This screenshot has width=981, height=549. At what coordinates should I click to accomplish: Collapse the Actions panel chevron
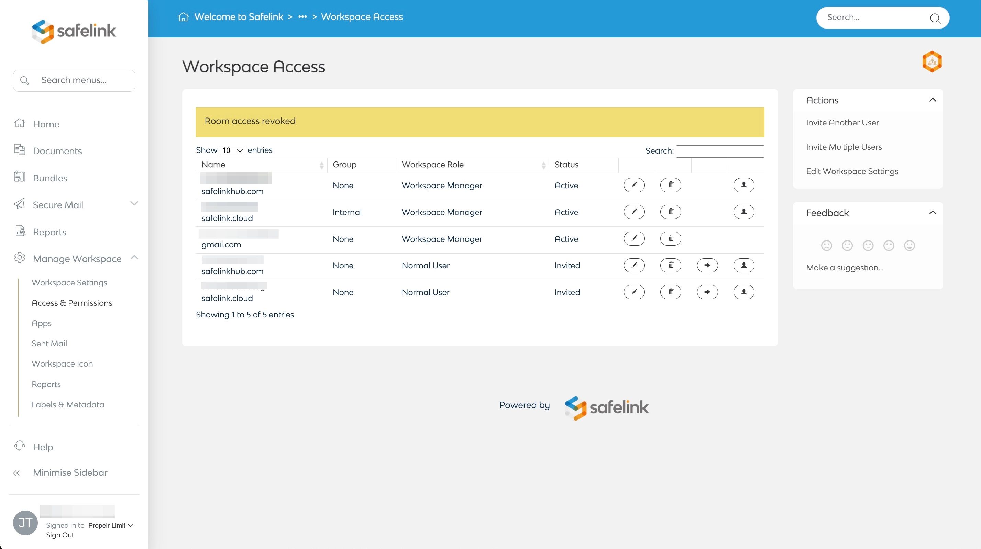click(932, 100)
